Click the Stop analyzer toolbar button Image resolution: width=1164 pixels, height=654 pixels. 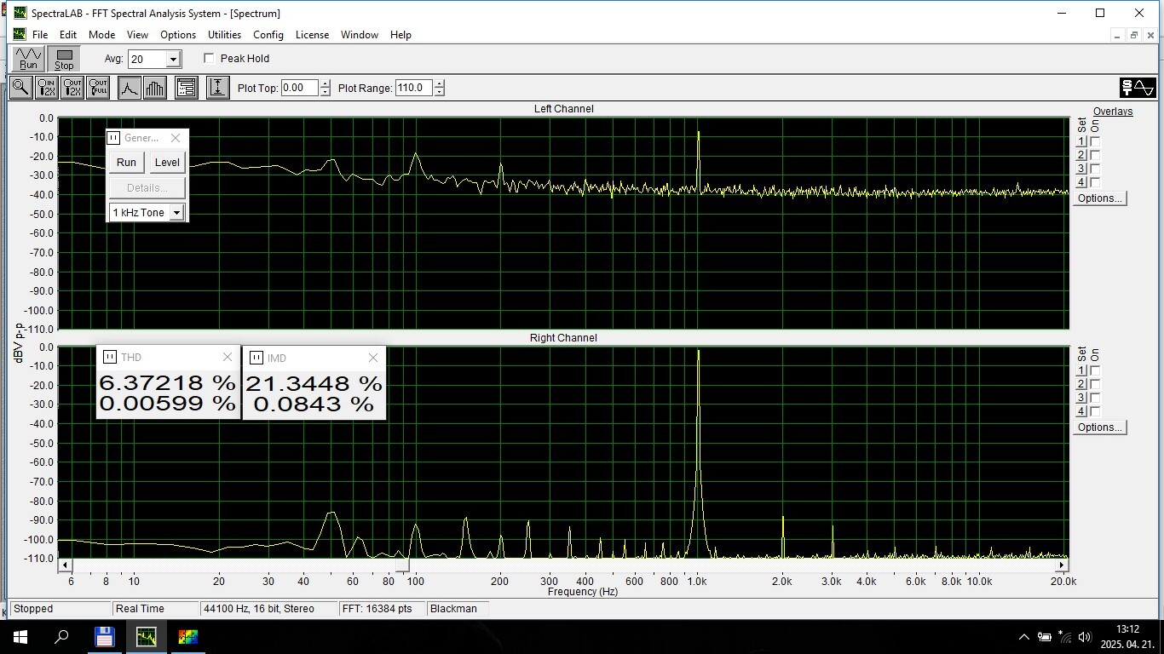pos(65,59)
